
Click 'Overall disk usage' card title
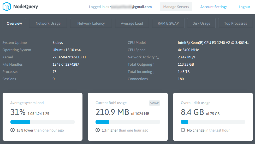[x=195, y=103]
